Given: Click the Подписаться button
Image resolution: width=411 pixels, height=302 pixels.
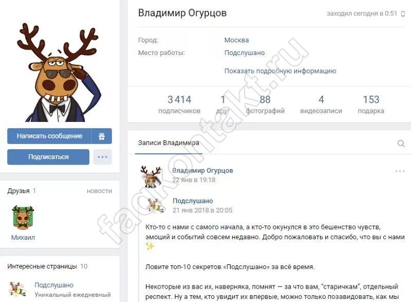Looking at the screenshot, I should pos(48,157).
